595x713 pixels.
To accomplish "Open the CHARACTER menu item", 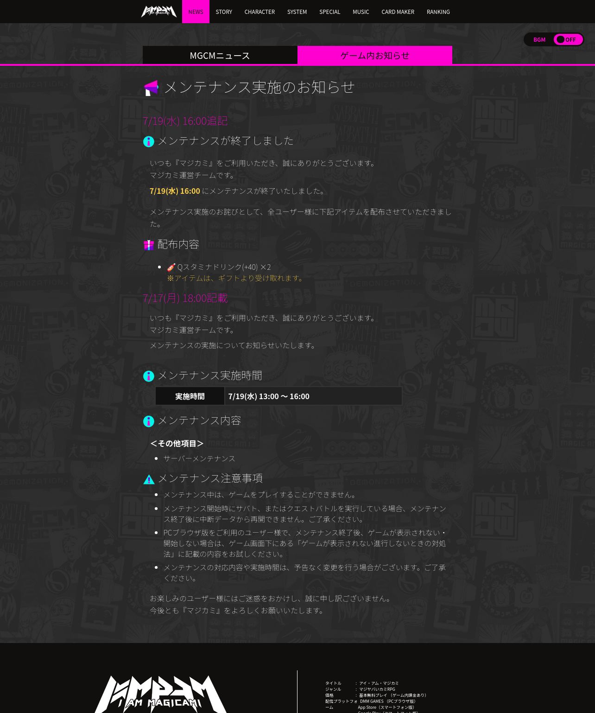I will tap(260, 12).
